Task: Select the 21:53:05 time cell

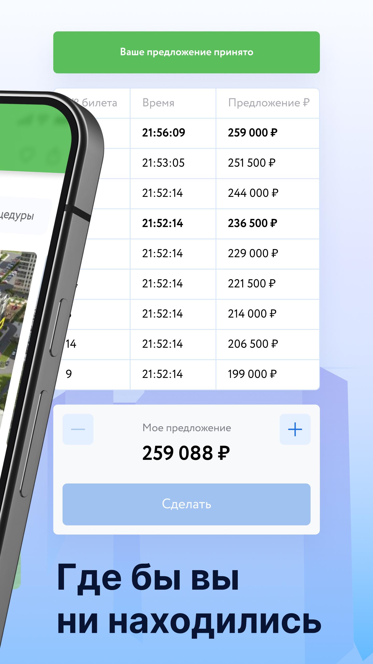Action: 163,163
